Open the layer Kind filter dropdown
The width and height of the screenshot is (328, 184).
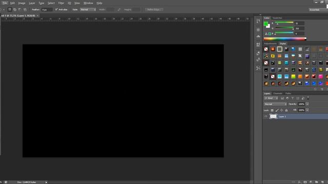point(271,98)
